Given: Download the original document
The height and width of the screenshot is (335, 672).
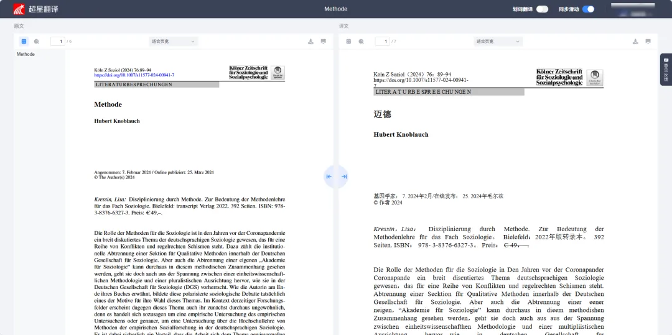Looking at the screenshot, I should (310, 42).
